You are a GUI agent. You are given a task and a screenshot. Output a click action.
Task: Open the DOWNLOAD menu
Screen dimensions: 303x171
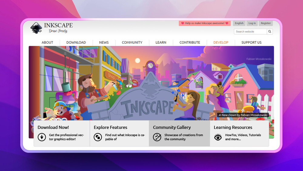tap(76, 43)
